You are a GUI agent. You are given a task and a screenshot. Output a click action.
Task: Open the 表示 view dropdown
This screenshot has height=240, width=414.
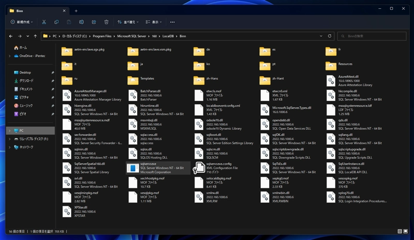(x=154, y=22)
